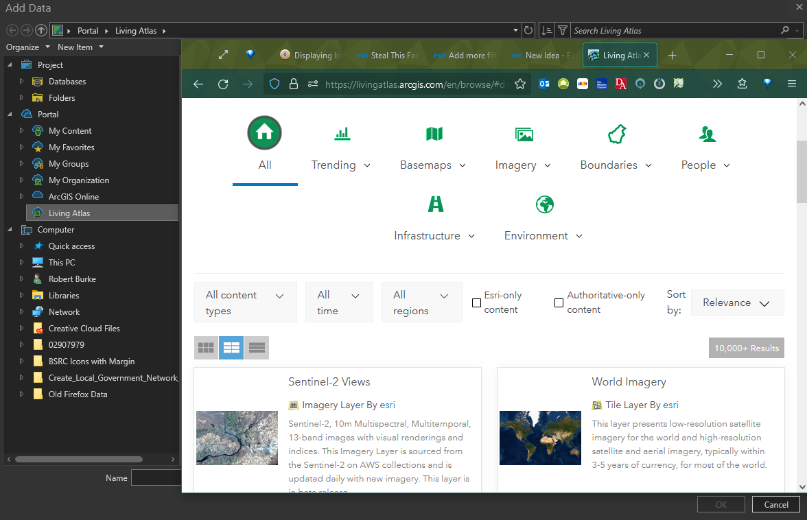Viewport: 807px width, 520px height.
Task: Switch to Displaying browser tab
Action: [310, 55]
